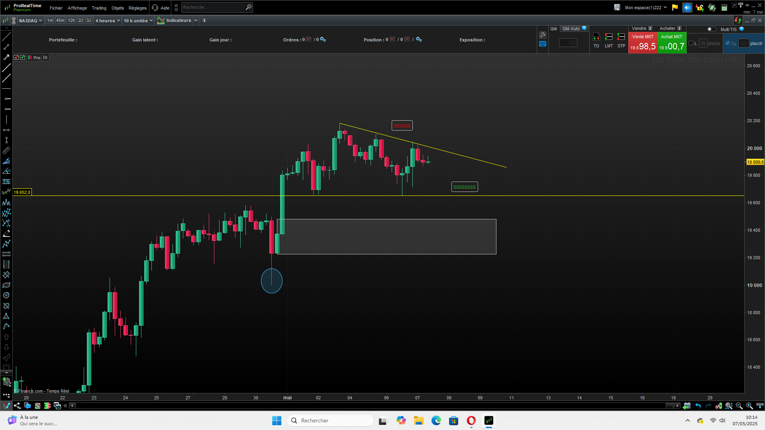Open the Trading menu
The width and height of the screenshot is (765, 430).
point(99,8)
